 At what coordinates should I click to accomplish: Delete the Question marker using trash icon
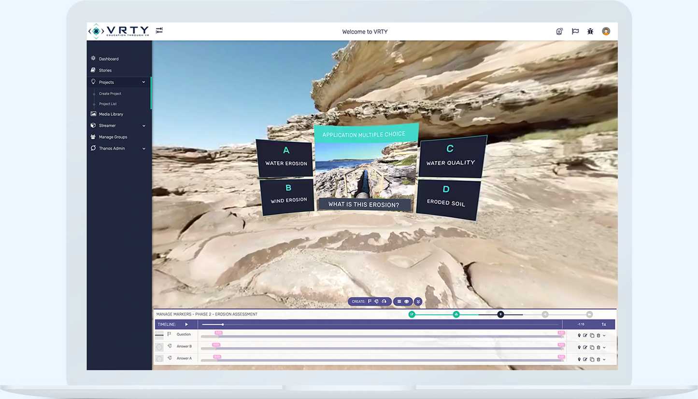[x=598, y=335]
